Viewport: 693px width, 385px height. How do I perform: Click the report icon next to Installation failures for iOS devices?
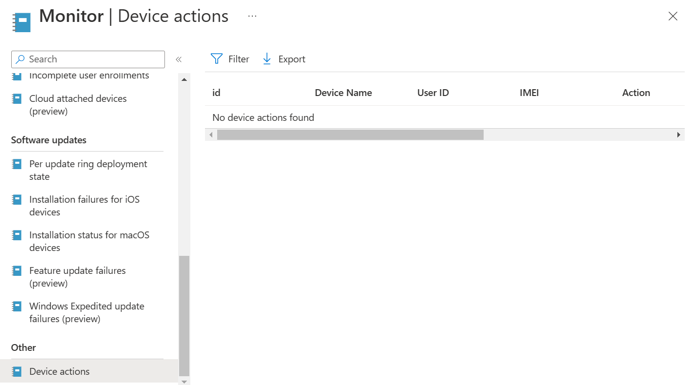(16, 199)
